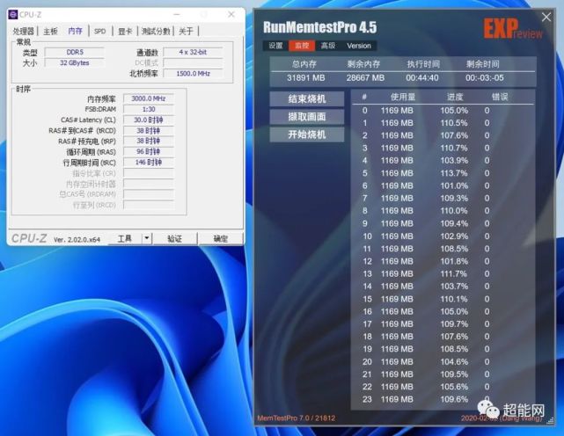Click the 北桥频率 1500.0 MHz value

pos(193,74)
